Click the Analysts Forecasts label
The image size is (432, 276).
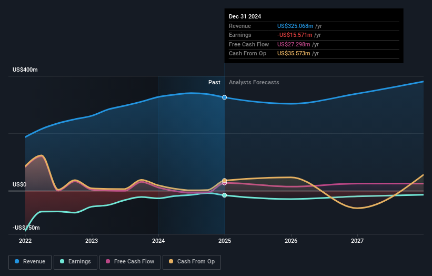pyautogui.click(x=254, y=82)
